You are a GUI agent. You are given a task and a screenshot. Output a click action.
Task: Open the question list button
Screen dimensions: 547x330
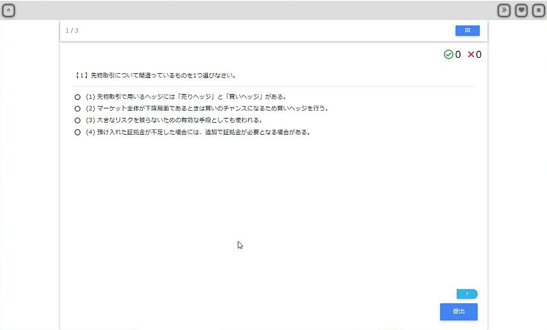coord(467,31)
